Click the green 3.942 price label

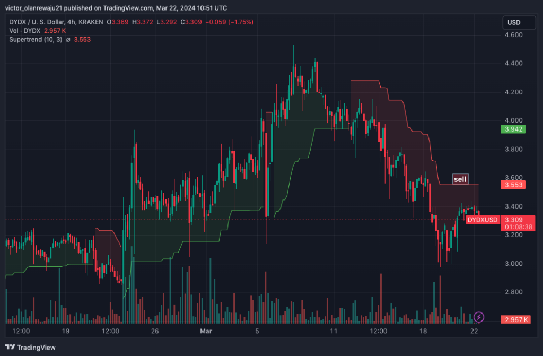[513, 129]
